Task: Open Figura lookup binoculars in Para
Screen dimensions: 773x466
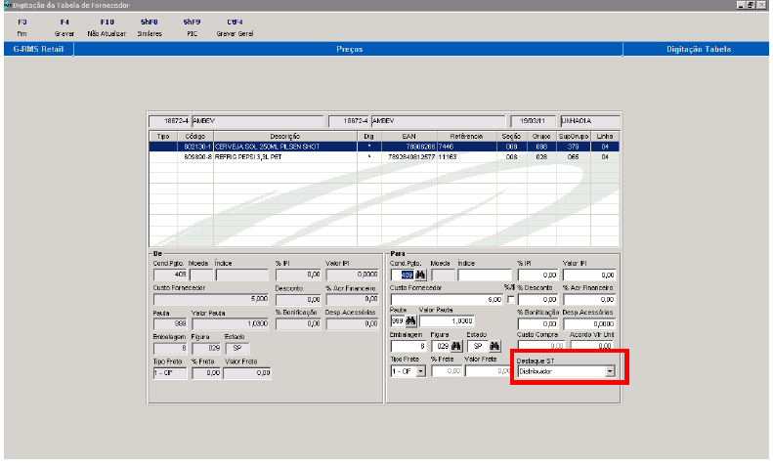Action: pos(456,346)
